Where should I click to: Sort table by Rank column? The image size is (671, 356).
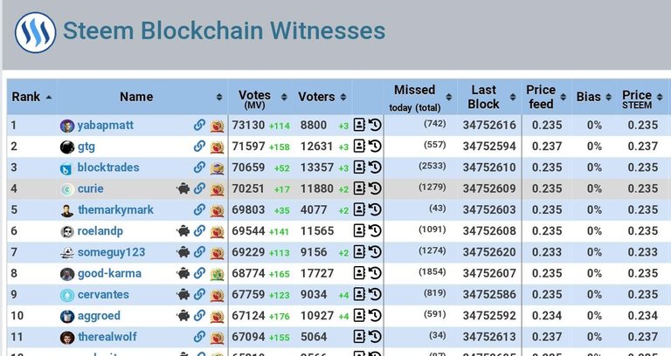point(31,97)
